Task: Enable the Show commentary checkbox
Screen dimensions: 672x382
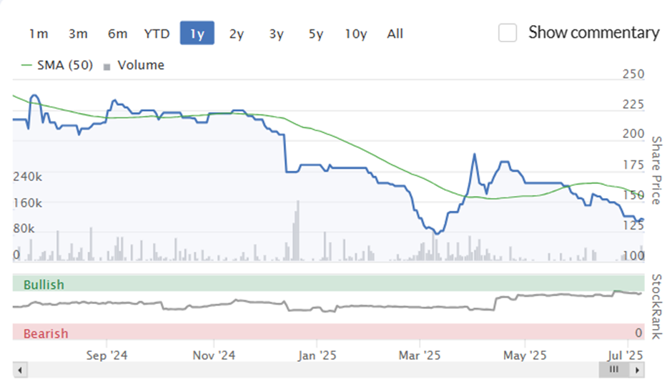Action: (508, 33)
